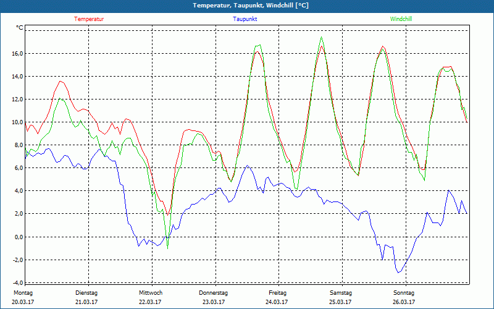Click the -2,0 y-axis value
Viewport: 494px width, 309px height.
click(x=18, y=260)
